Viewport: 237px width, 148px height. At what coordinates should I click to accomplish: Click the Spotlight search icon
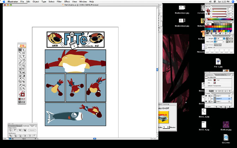coord(233,1)
